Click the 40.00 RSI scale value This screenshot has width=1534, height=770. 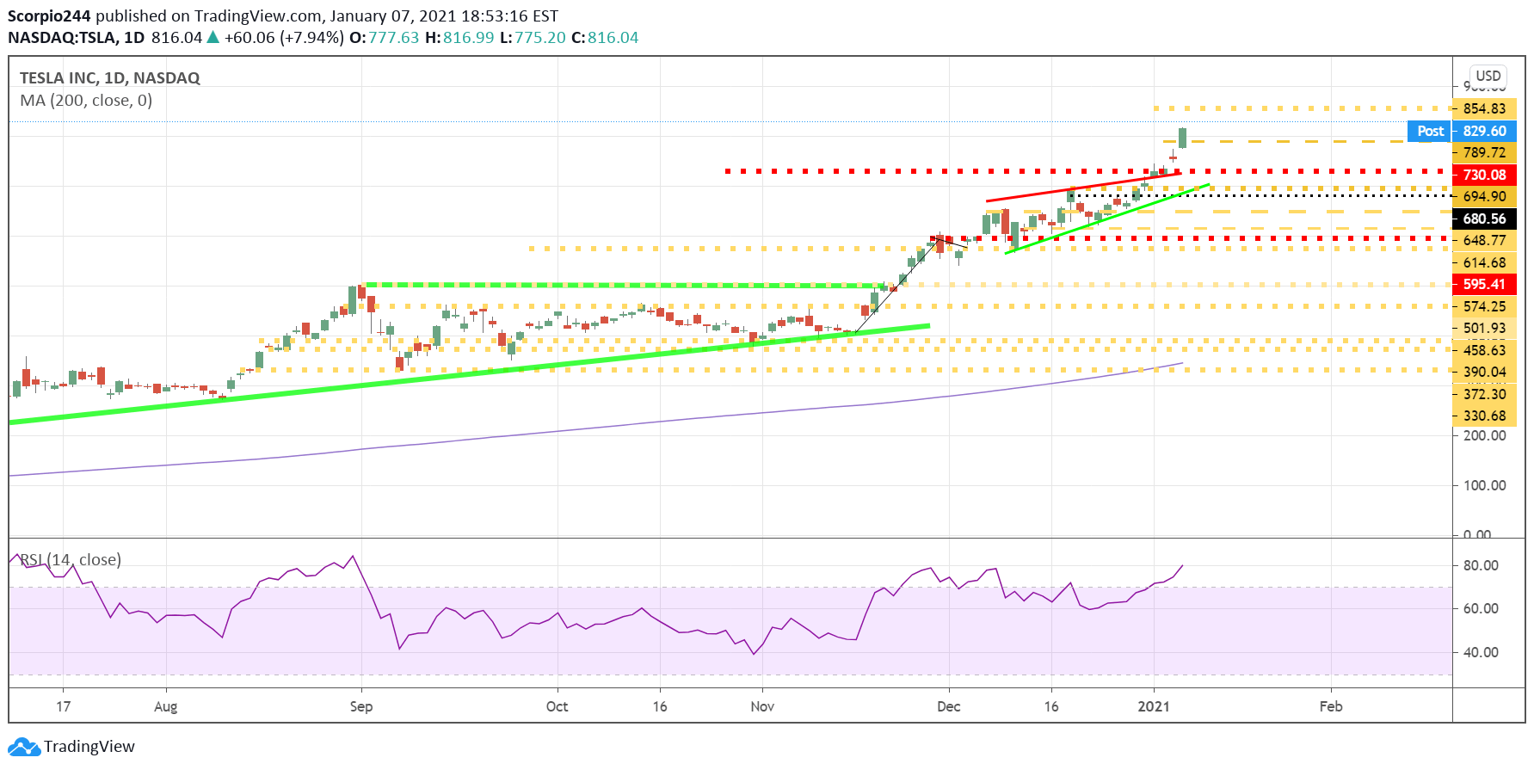click(1481, 652)
